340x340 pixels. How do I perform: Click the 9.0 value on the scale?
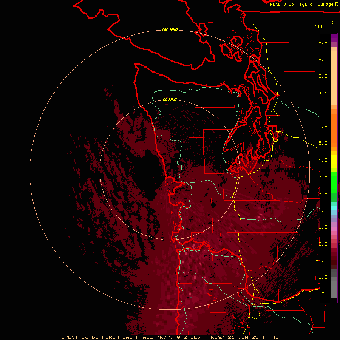point(323,59)
